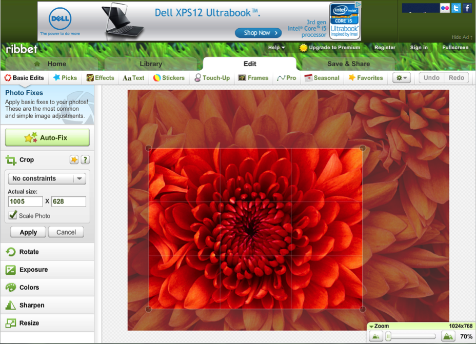Click the Flickr icon in the header
The width and height of the screenshot is (476, 344).
[444, 8]
